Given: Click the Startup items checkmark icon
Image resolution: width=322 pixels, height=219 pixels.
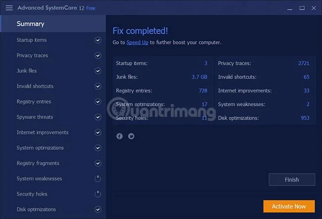Looking at the screenshot, I should point(98,40).
